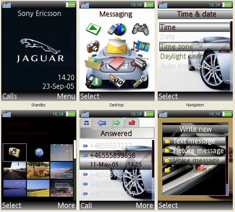Viewport: 235px width, 212px height.
Task: Select the camera folder icon in Pictures
Action: pyautogui.click(x=15, y=153)
